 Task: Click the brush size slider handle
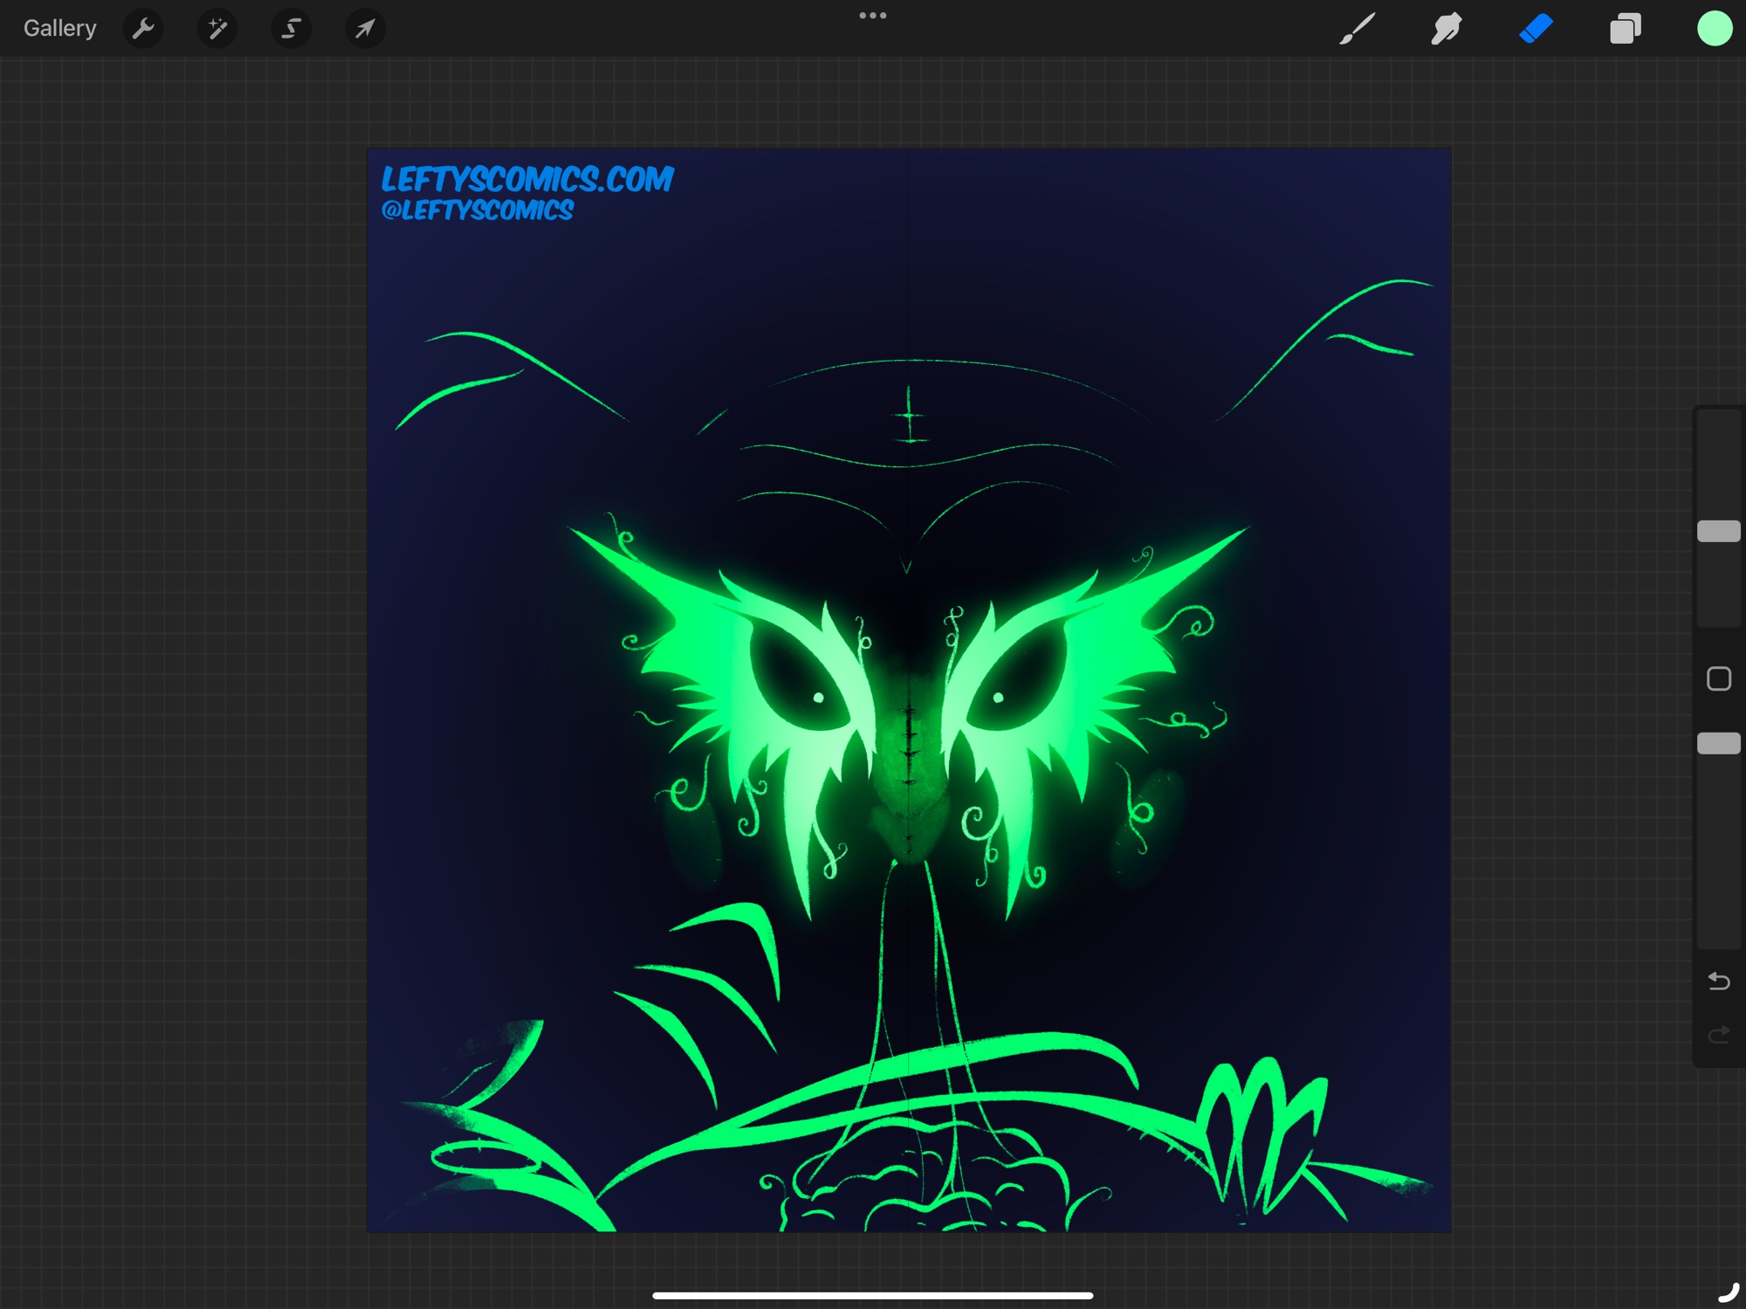1718,531
